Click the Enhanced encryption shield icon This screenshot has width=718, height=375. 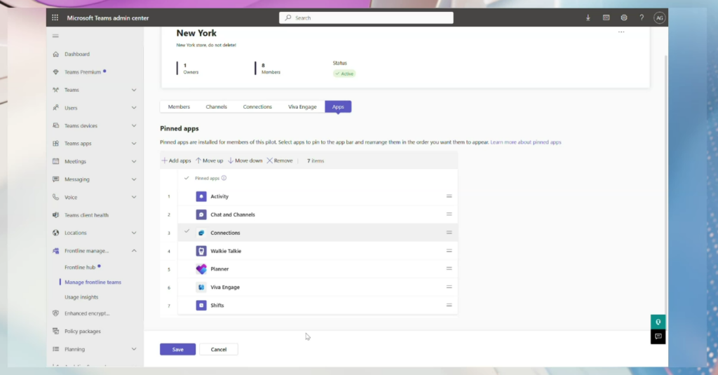[x=56, y=313]
